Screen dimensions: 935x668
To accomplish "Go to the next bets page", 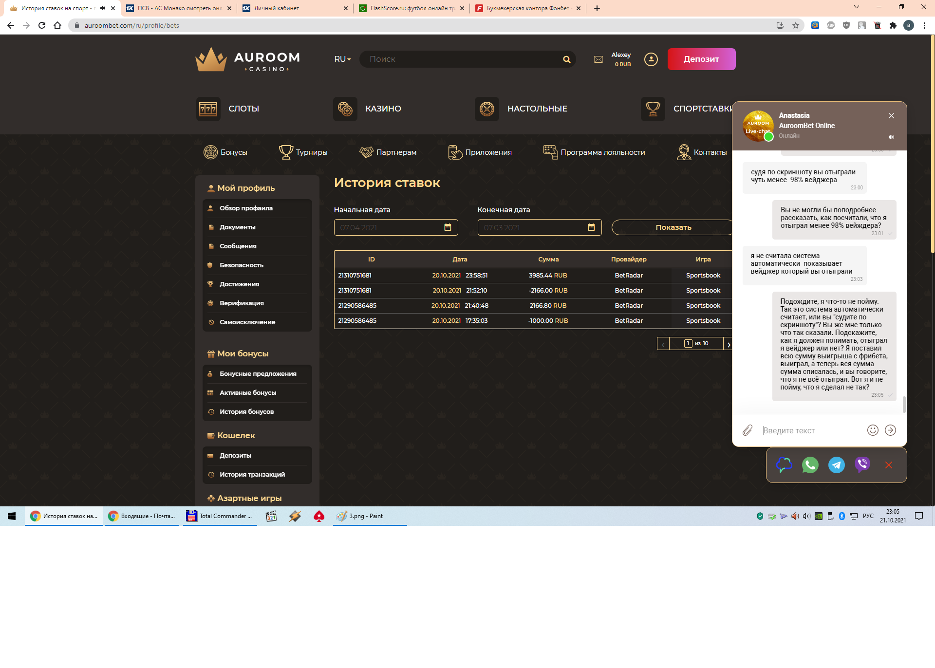I will [728, 344].
